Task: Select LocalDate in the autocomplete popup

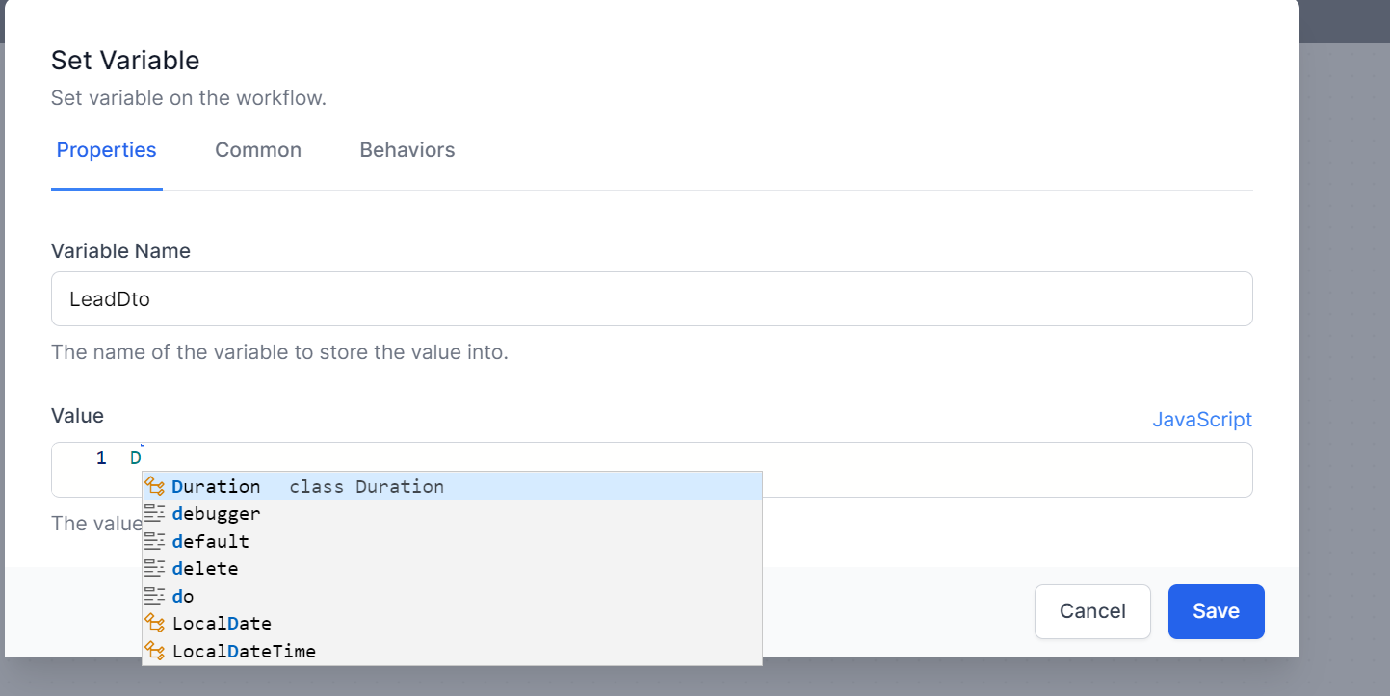Action: (222, 623)
